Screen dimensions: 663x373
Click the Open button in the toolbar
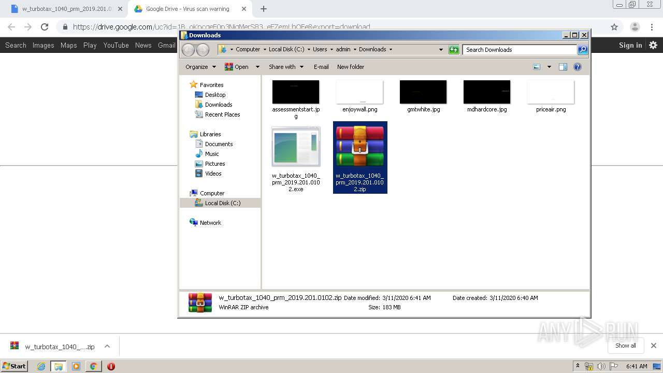(237, 67)
